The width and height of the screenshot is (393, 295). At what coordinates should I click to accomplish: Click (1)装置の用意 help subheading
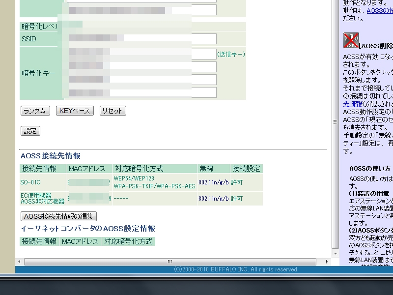[369, 194]
